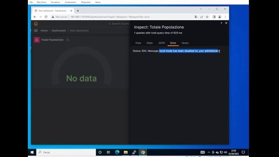Click the highlighted error message text

[189, 51]
